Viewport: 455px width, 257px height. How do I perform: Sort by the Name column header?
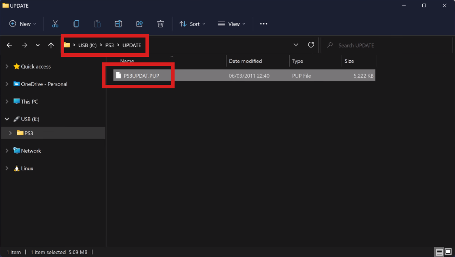pos(127,61)
